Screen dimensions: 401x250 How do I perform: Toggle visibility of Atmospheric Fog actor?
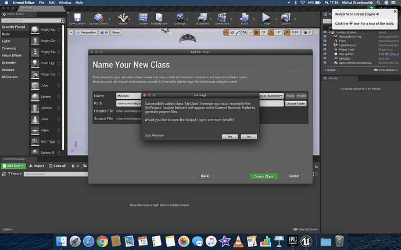pyautogui.click(x=325, y=37)
